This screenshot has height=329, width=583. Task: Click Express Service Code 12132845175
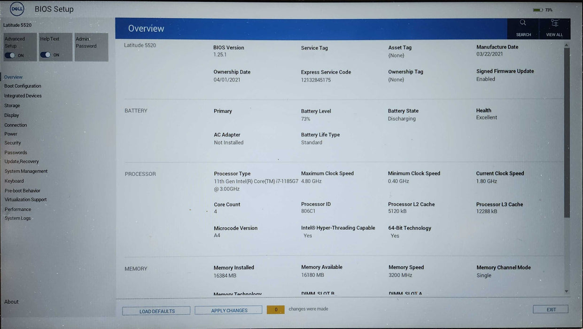(316, 80)
